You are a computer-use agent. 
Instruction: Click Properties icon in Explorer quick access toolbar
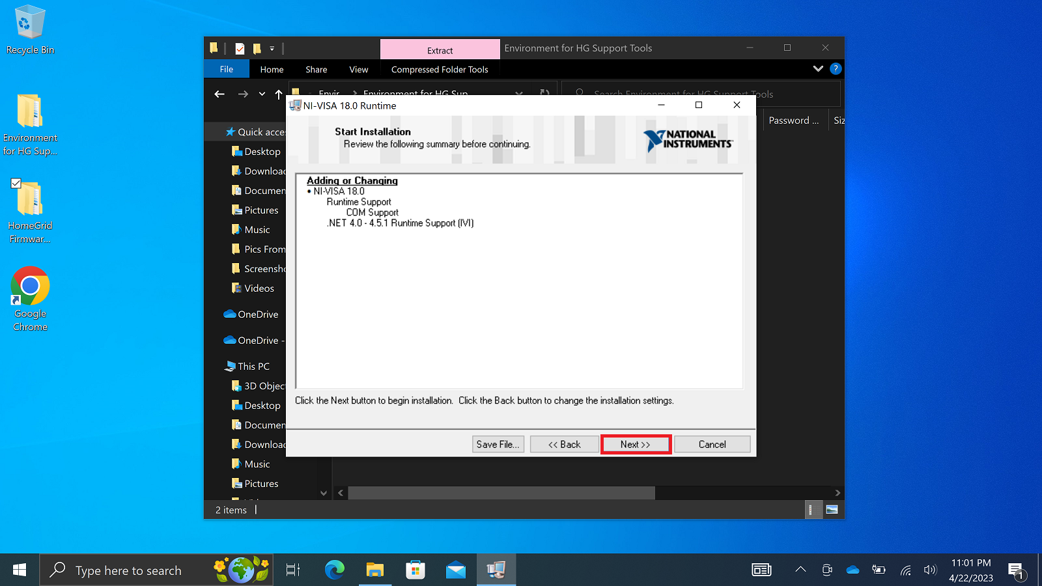coord(240,48)
